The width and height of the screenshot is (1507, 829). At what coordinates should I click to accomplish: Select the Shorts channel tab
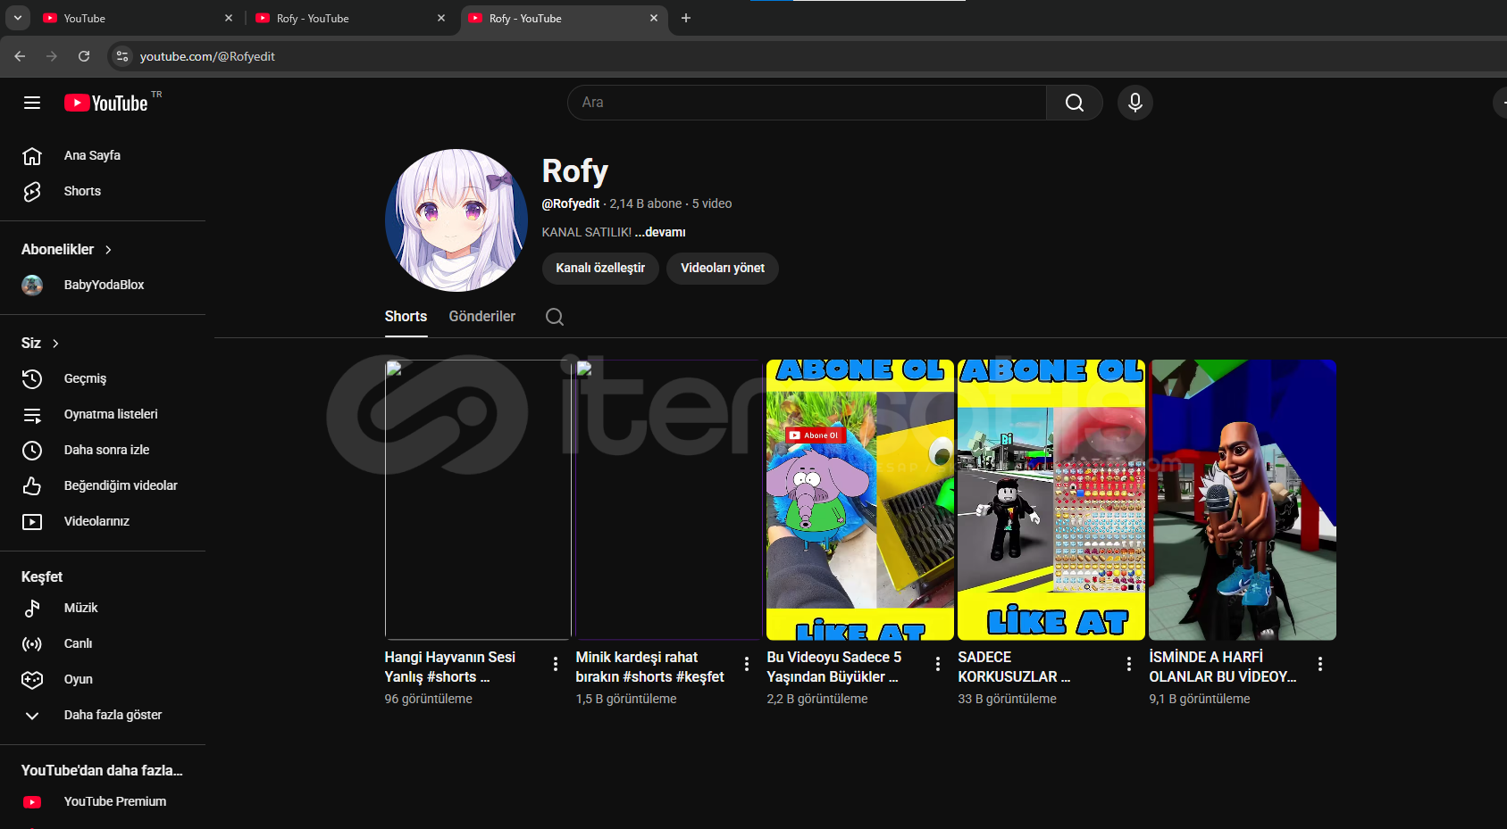coord(406,317)
